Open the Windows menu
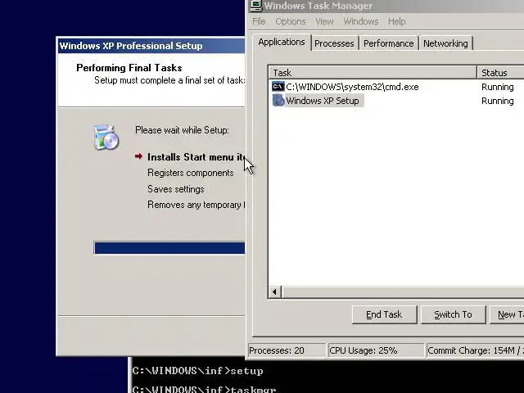The height and width of the screenshot is (393, 524). [x=361, y=21]
